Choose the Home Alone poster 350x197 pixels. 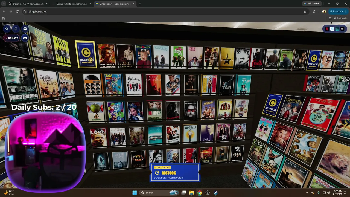[143, 56]
